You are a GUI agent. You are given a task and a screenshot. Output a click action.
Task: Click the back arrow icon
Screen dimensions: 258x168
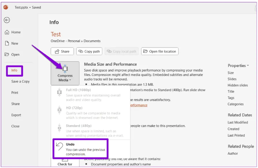7,20
